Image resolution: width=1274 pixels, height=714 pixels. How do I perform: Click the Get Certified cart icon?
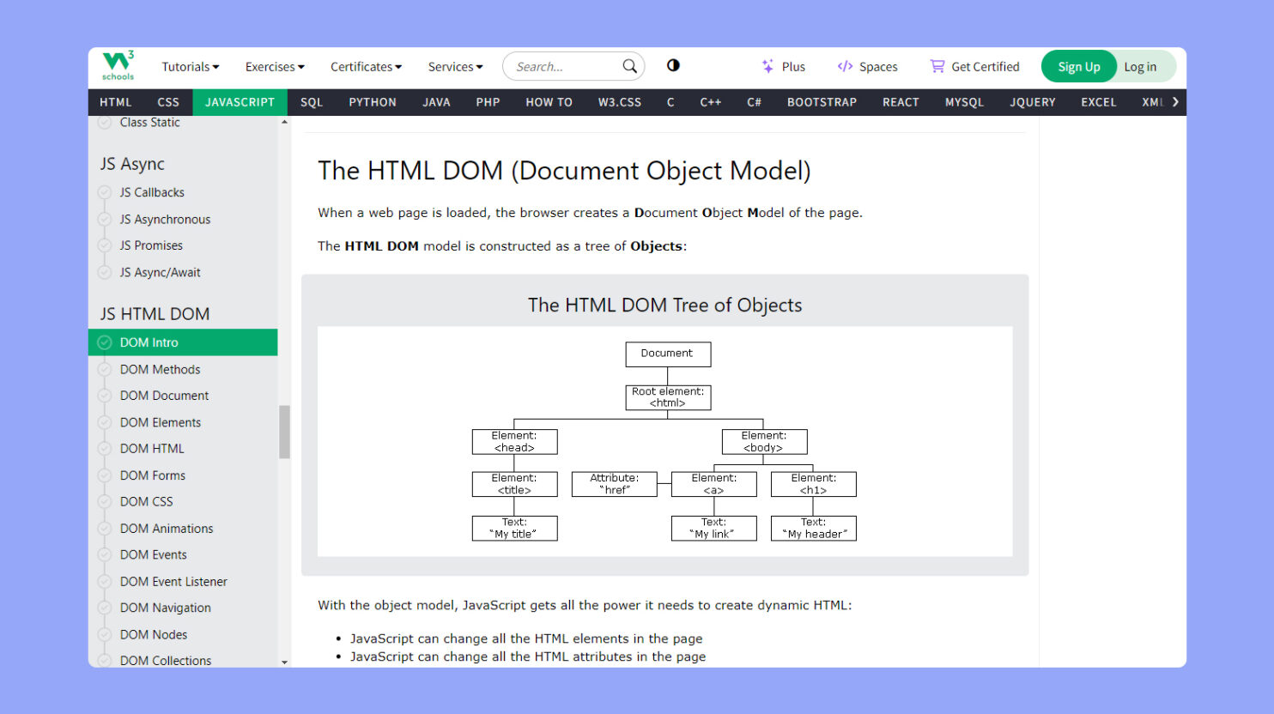[937, 66]
